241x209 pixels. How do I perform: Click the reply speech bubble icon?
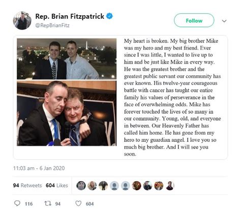[17, 203]
